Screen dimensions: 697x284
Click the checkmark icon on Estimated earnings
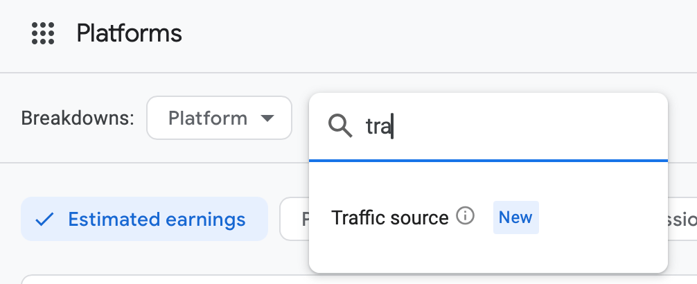(45, 220)
